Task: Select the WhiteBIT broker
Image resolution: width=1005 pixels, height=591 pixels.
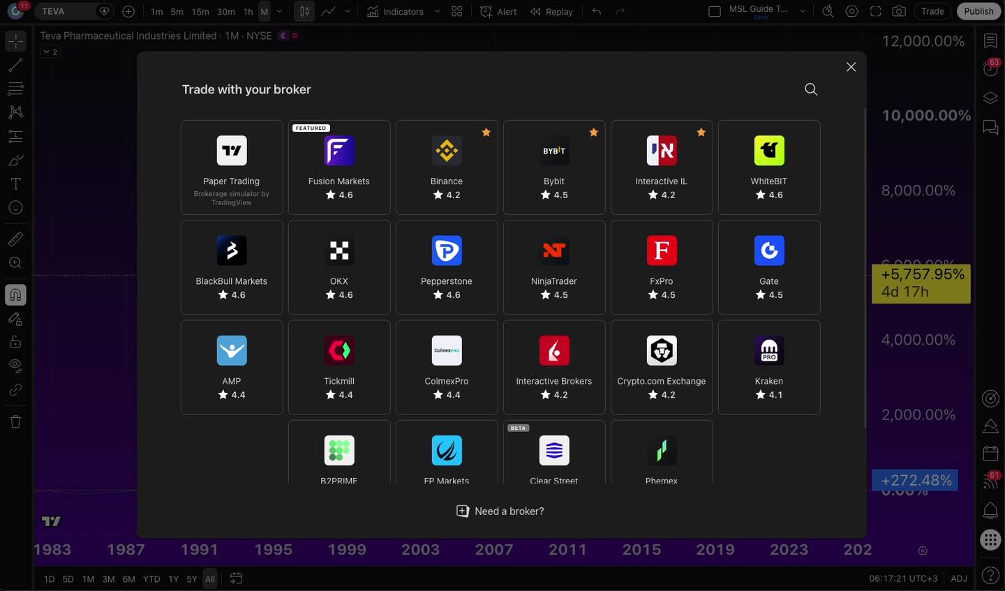Action: 769,167
